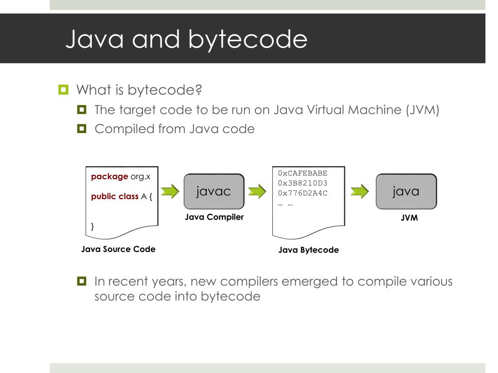Click the text 'source code into bytecode'

(178, 296)
